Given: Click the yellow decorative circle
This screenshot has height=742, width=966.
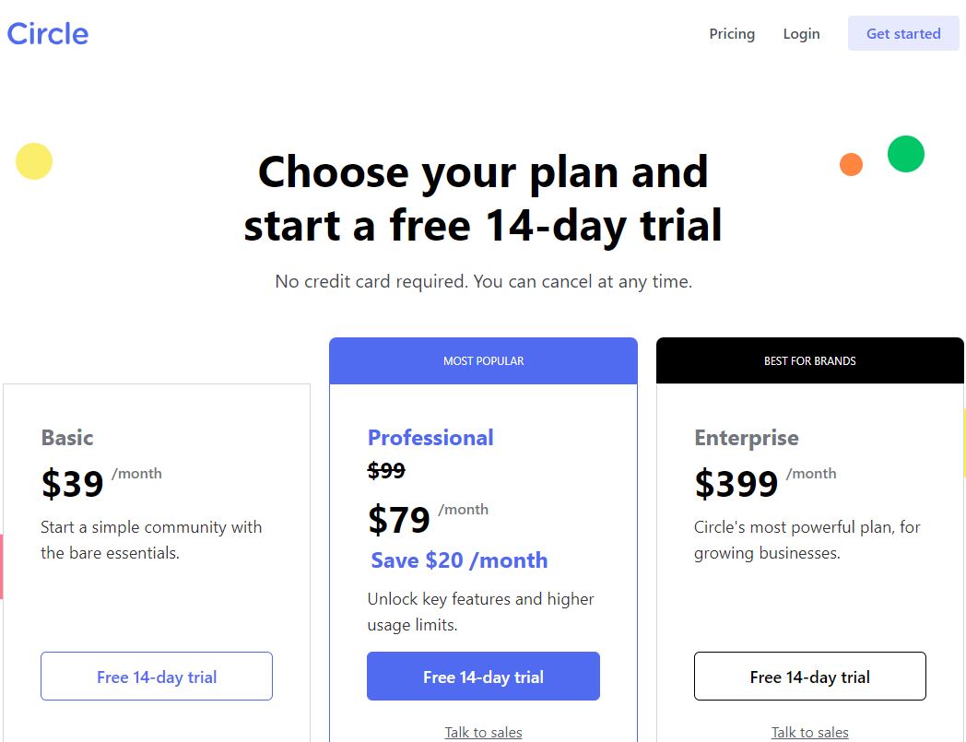Looking at the screenshot, I should point(34,161).
